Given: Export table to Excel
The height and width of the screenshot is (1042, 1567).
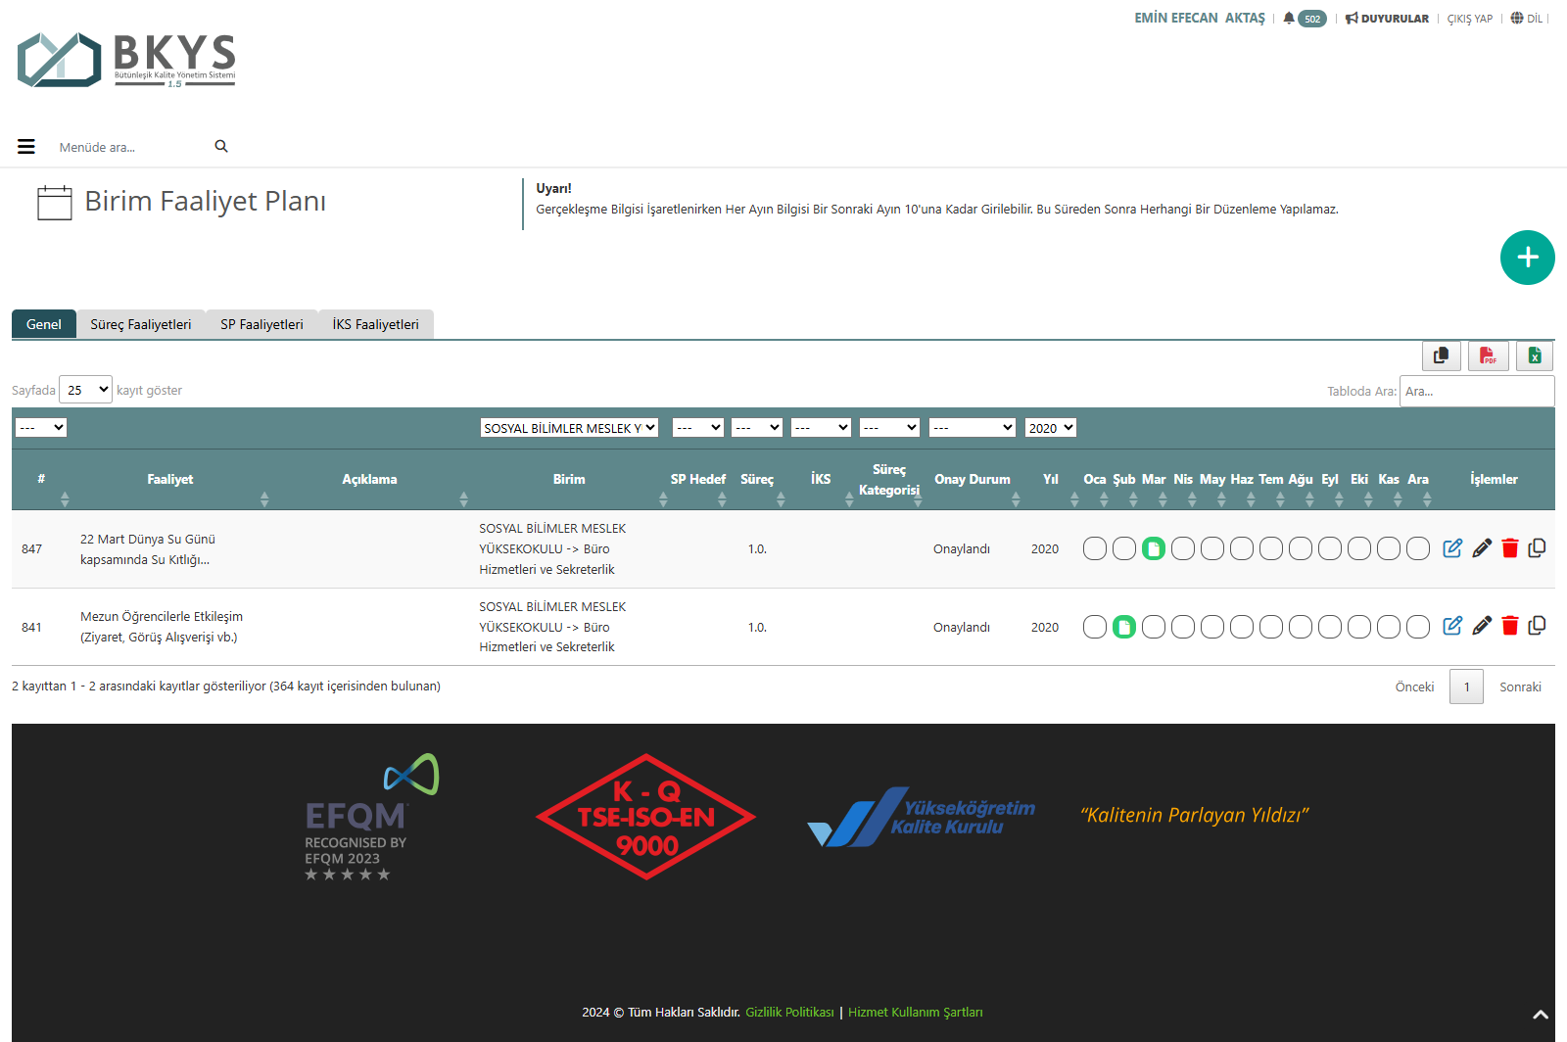Looking at the screenshot, I should [x=1535, y=356].
